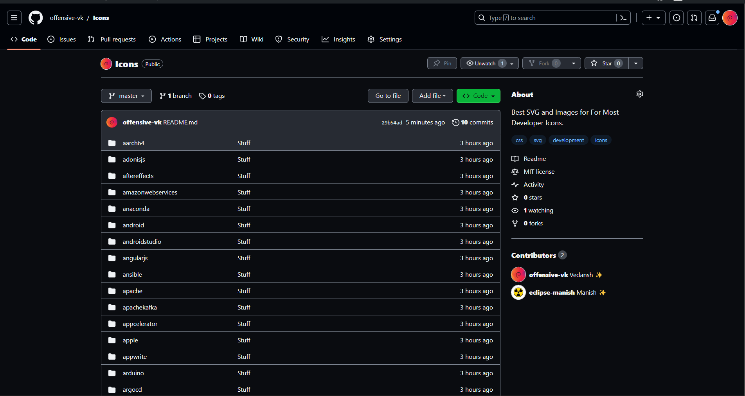Click the arduino folder icon
This screenshot has width=745, height=396.
click(x=112, y=373)
